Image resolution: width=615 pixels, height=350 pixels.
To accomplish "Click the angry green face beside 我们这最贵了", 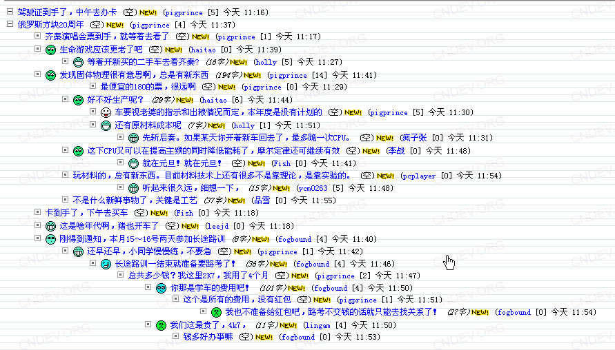I will [x=162, y=325].
